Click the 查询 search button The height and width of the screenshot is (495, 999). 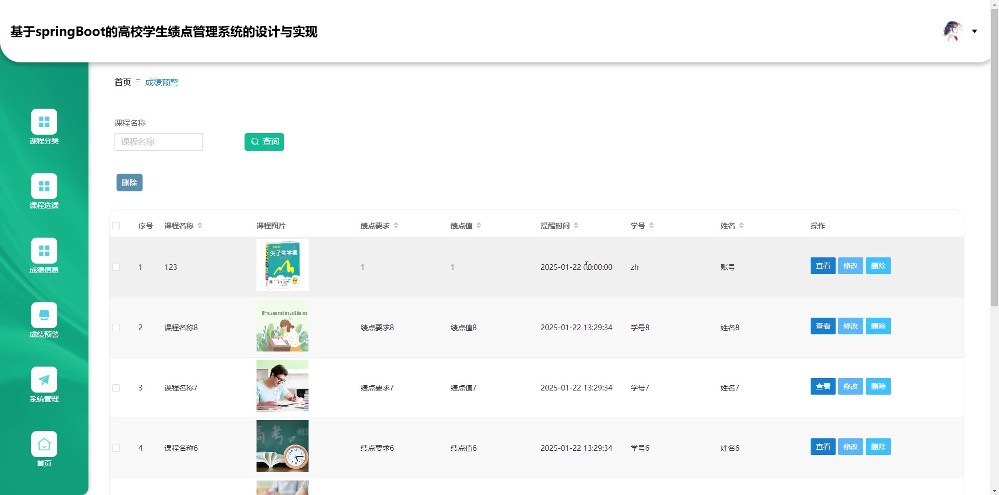[264, 142]
